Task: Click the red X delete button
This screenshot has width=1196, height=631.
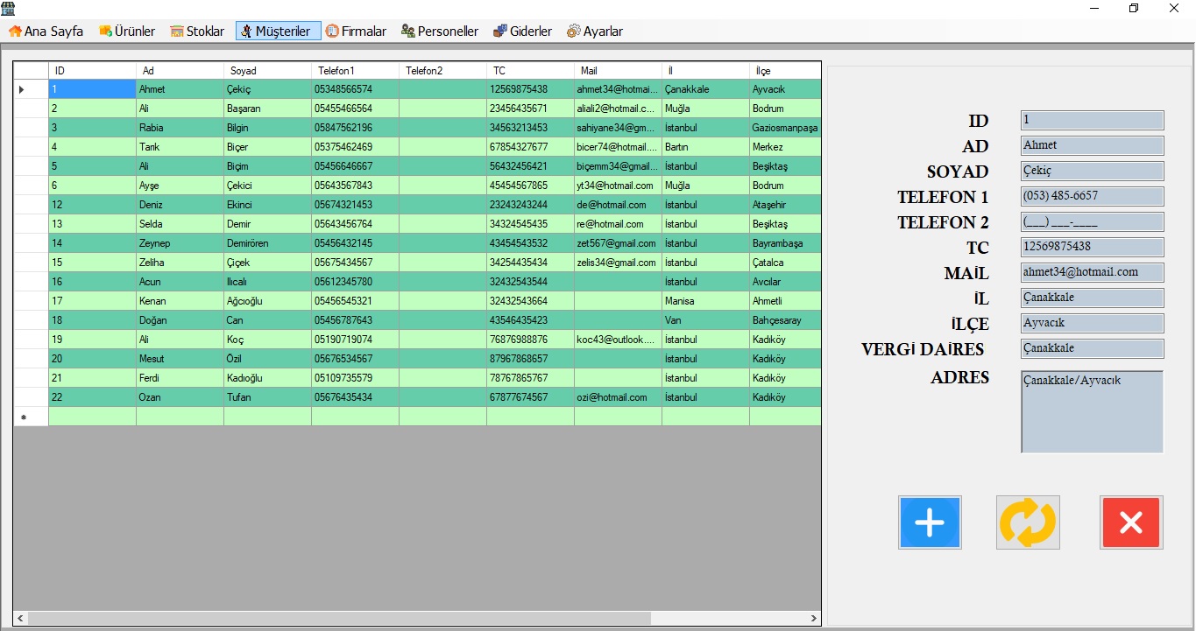Action: pyautogui.click(x=1131, y=522)
